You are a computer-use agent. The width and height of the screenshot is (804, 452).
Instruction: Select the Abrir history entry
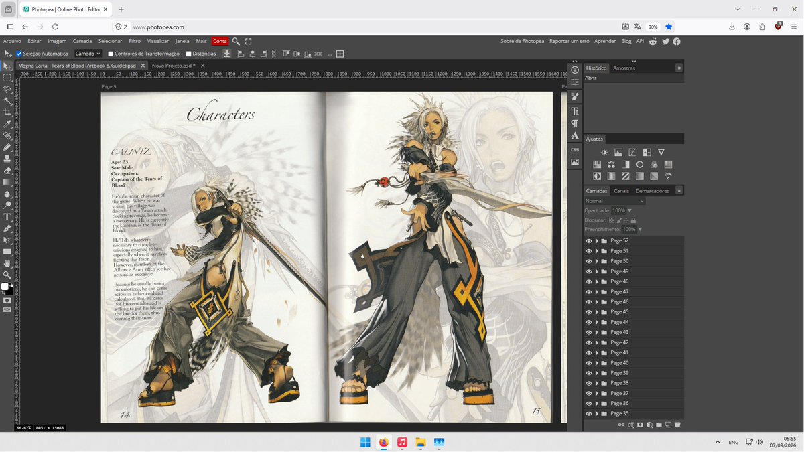633,78
